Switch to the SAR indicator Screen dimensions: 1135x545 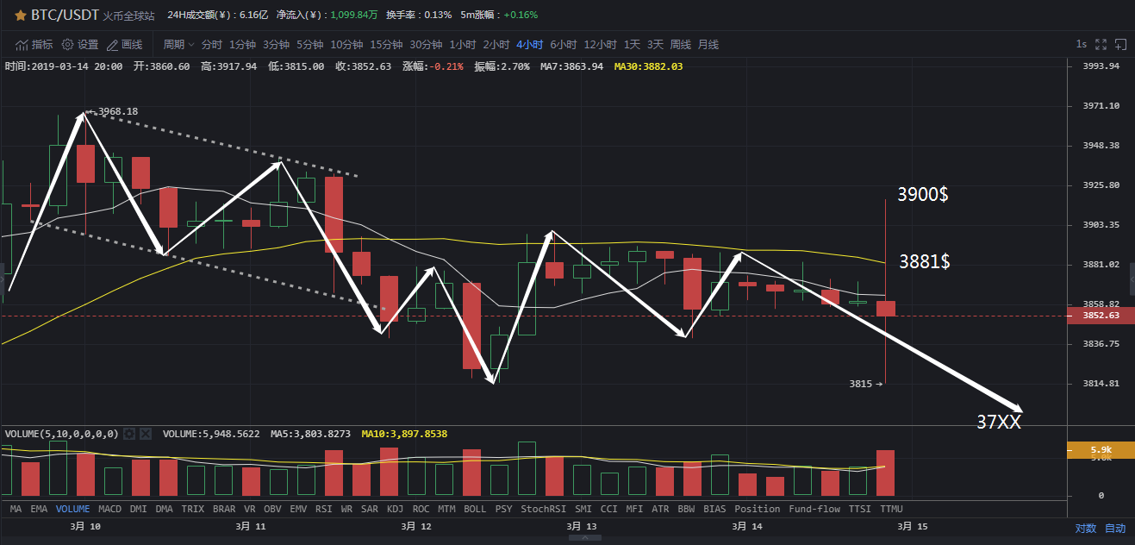[x=370, y=509]
